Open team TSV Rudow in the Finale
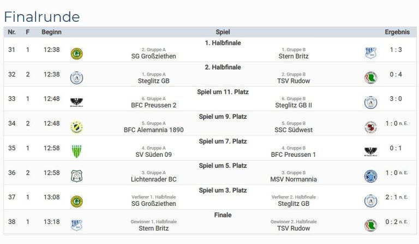The height and width of the screenshot is (244, 419). click(294, 229)
